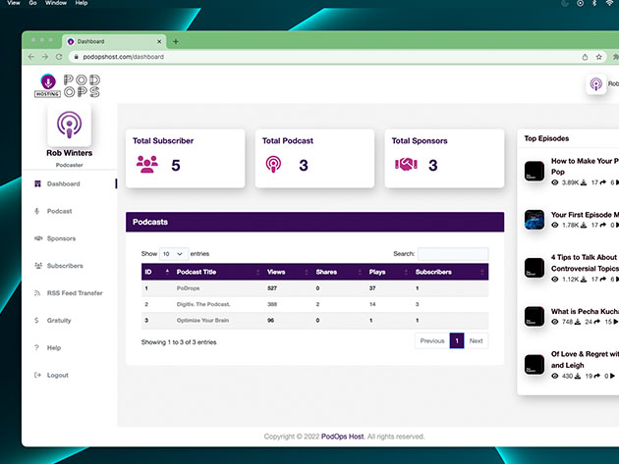
Task: Open the Optimize Your Brain podcast row
Action: click(202, 321)
